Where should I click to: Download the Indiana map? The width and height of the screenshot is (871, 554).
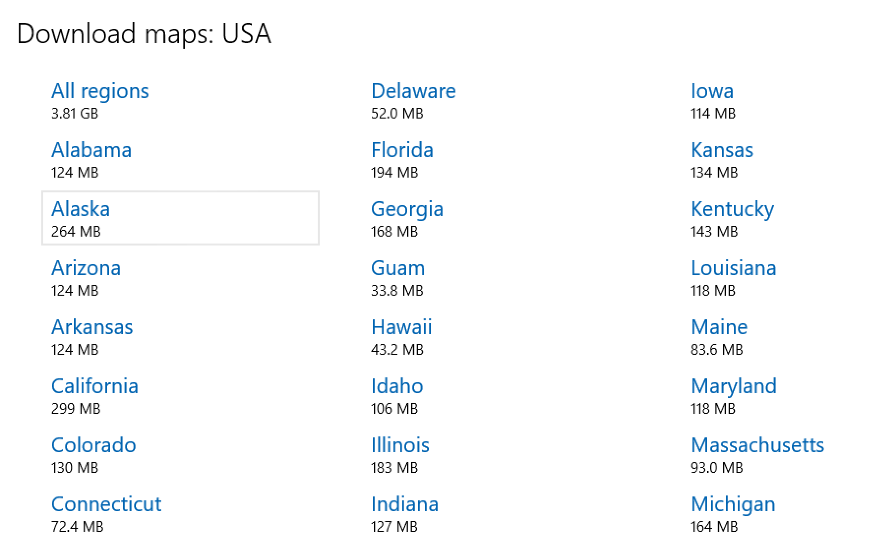pyautogui.click(x=405, y=503)
